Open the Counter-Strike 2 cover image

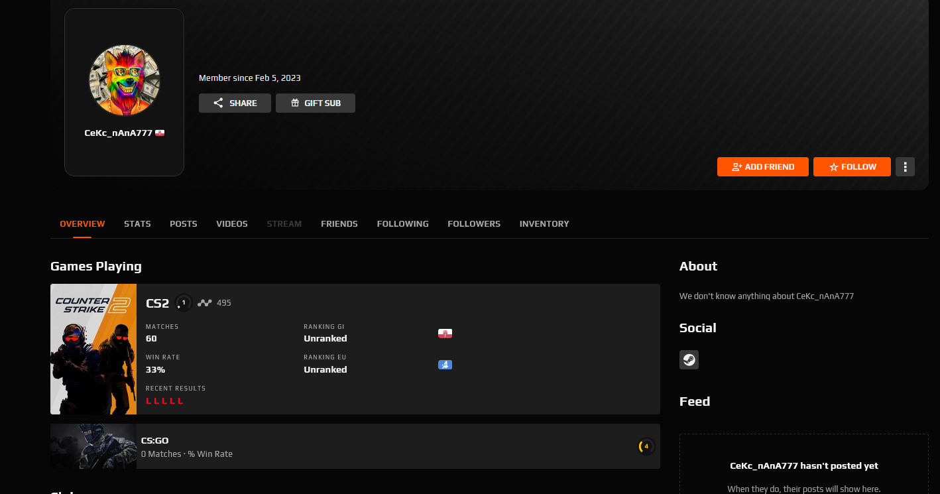point(93,349)
